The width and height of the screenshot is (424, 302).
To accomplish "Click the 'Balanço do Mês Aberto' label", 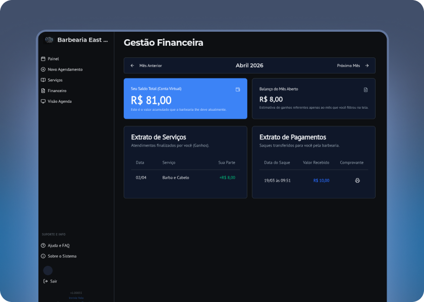I will 279,89.
